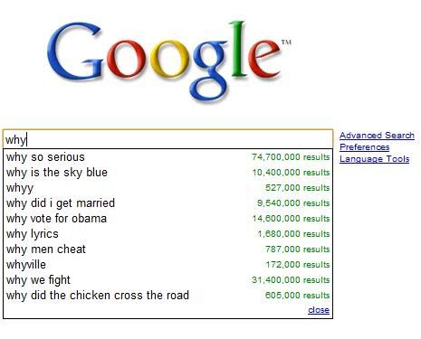
Task: Click the '74,700,000 results' count
Action: pos(291,157)
